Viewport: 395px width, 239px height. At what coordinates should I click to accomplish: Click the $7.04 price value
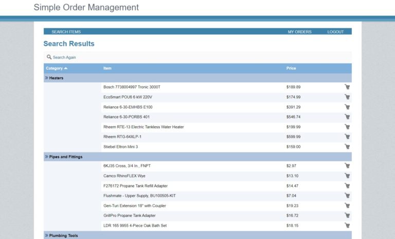coord(291,196)
